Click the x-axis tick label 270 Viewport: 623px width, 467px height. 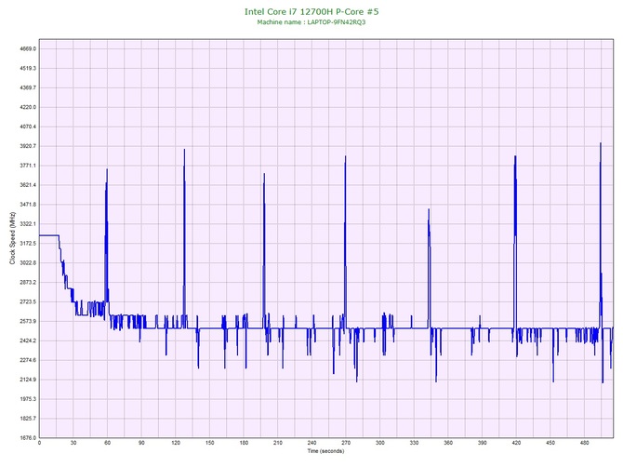pos(346,443)
